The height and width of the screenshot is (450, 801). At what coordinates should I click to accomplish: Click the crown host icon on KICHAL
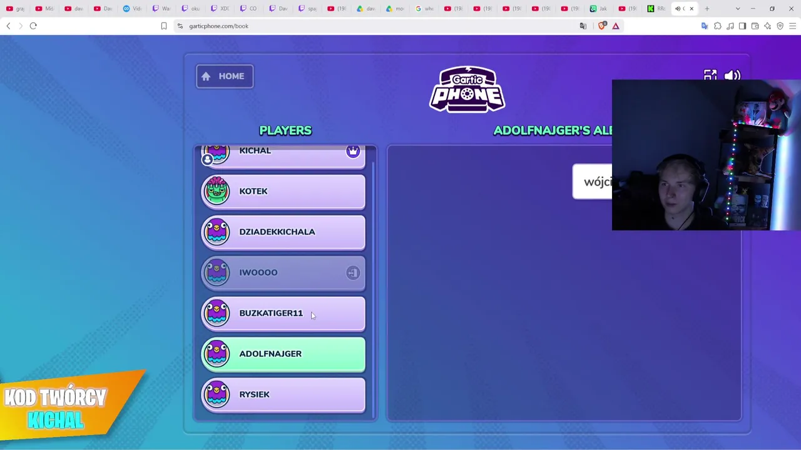pyautogui.click(x=353, y=151)
